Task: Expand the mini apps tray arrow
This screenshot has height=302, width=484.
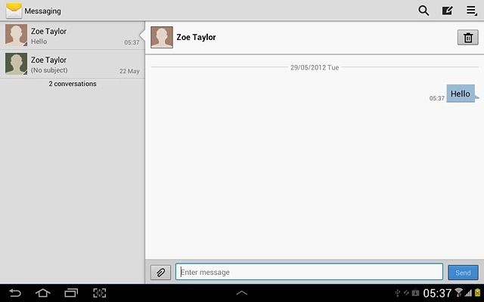Action: coord(242,292)
